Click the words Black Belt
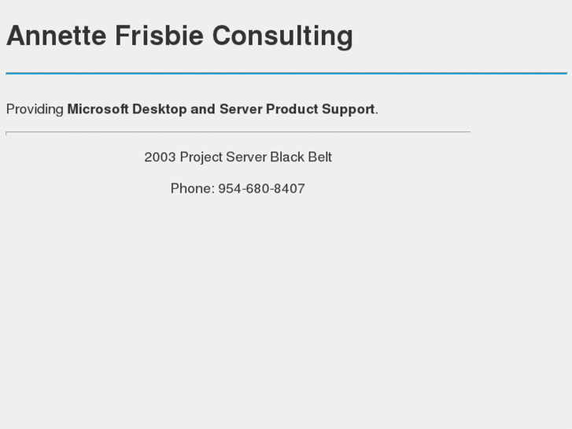This screenshot has height=429, width=572. pyautogui.click(x=301, y=157)
